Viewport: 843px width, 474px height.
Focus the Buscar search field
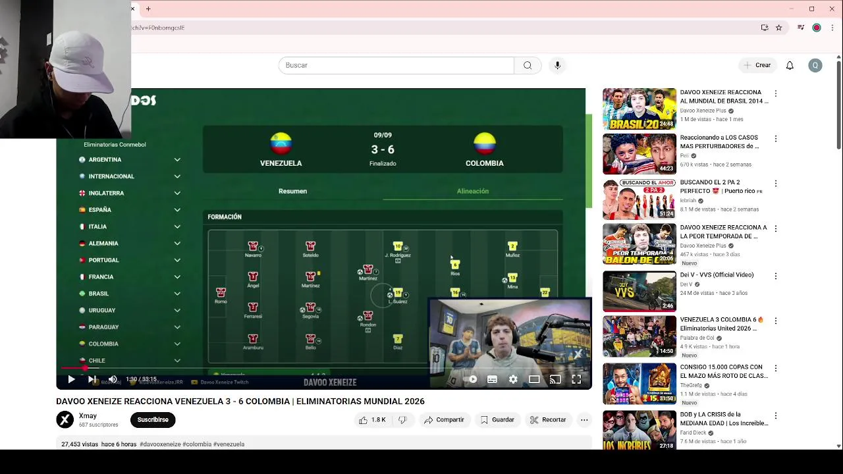tap(396, 65)
